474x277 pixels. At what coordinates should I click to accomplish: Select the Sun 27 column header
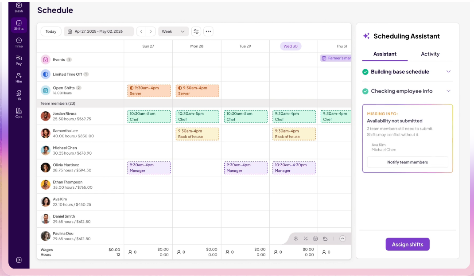(148, 46)
